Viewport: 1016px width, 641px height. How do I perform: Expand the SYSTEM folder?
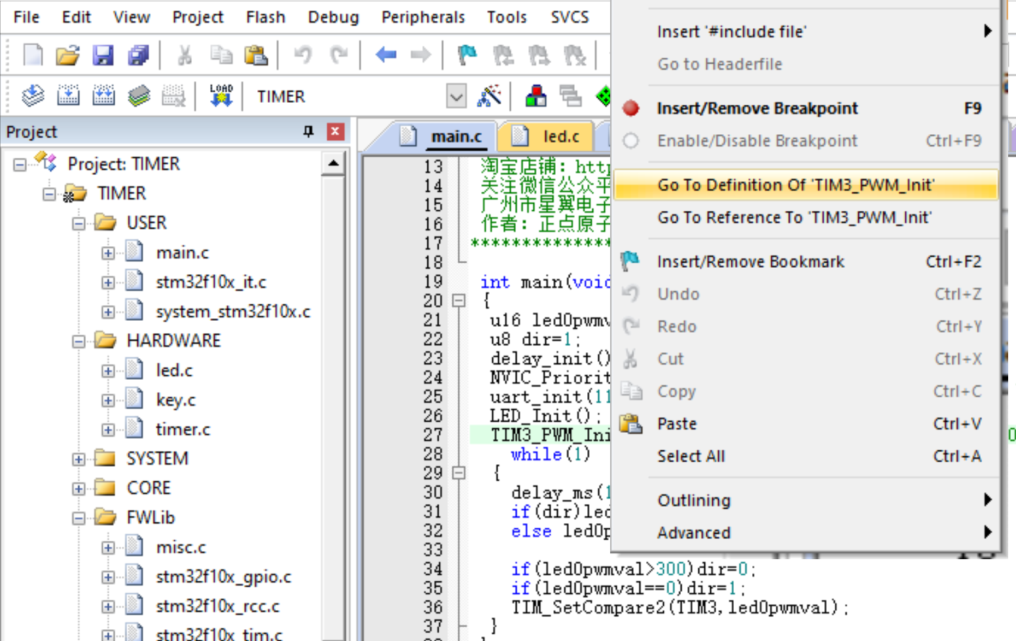(x=78, y=458)
